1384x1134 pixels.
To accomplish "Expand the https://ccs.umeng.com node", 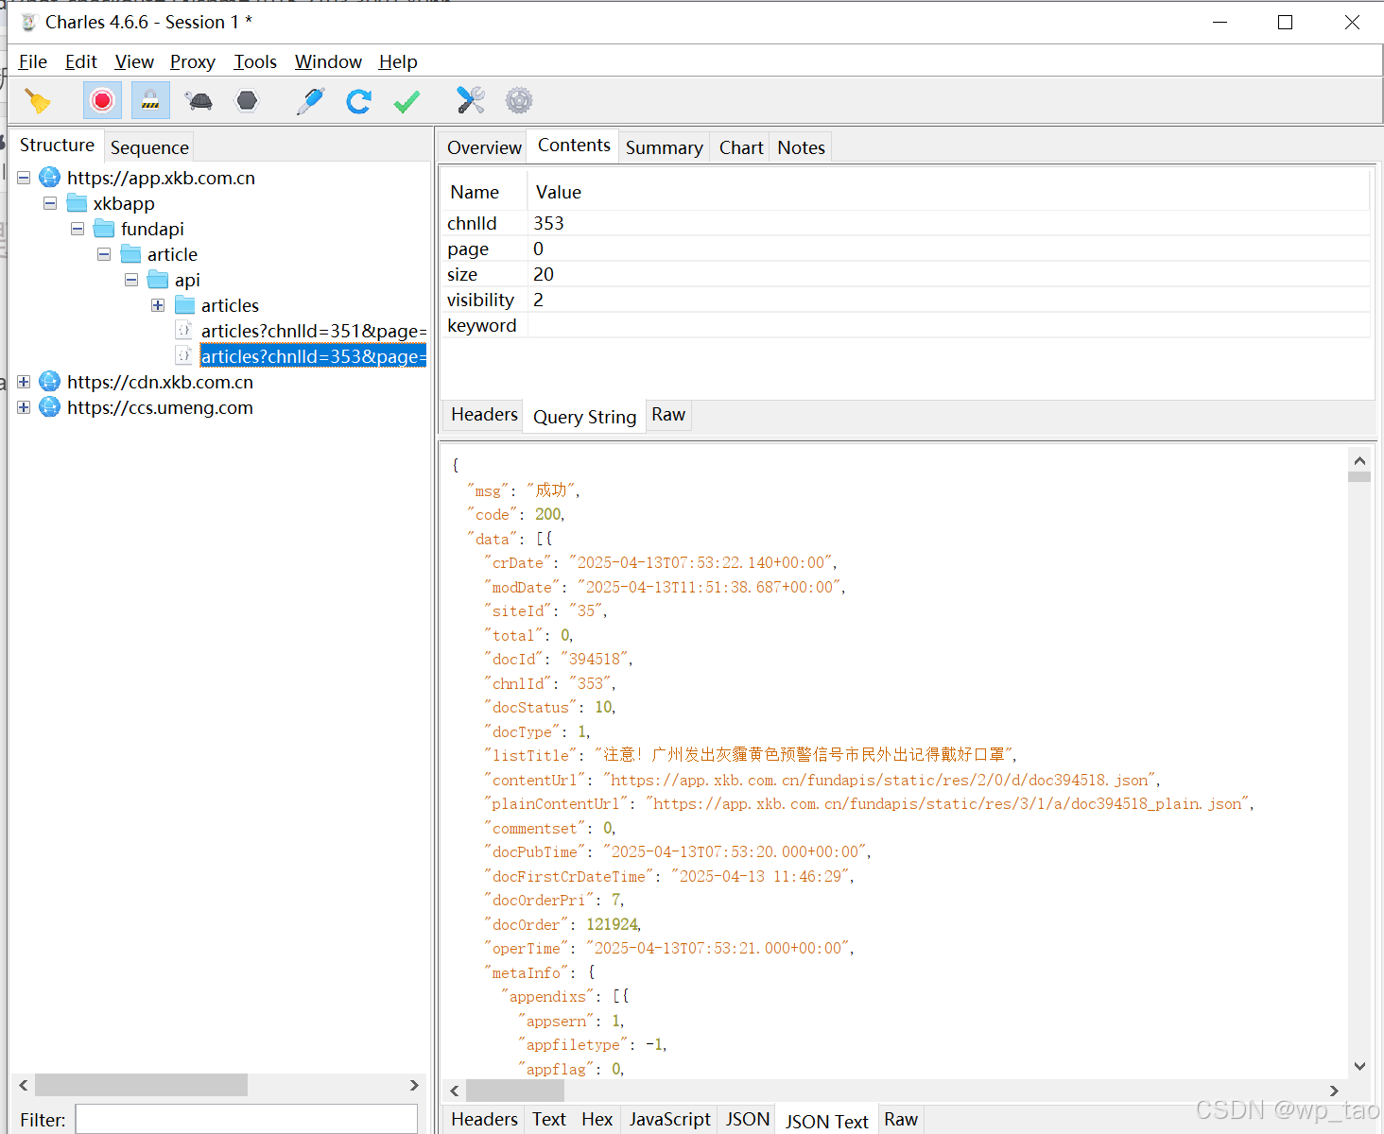I will pos(24,407).
